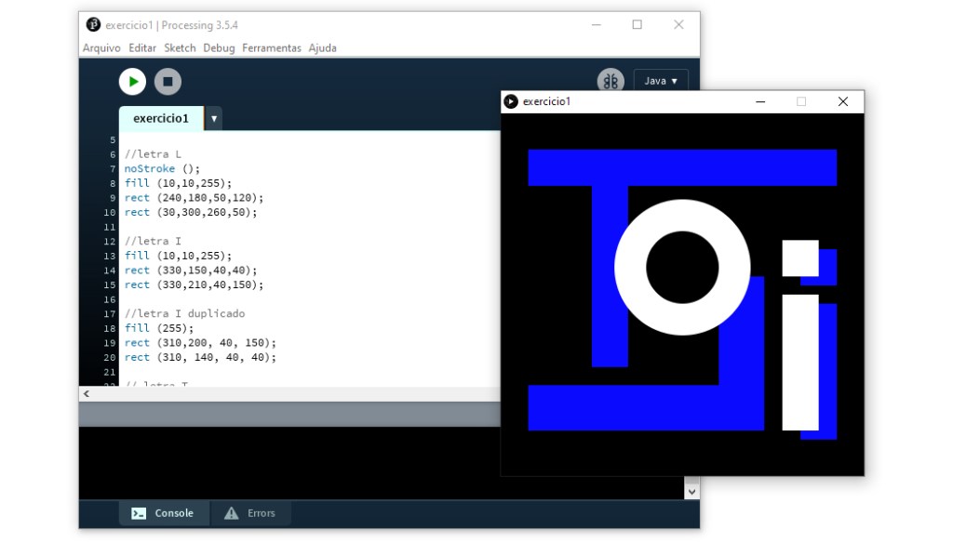953x542 pixels.
Task: Toggle the debugger butterfly icon
Action: [611, 82]
